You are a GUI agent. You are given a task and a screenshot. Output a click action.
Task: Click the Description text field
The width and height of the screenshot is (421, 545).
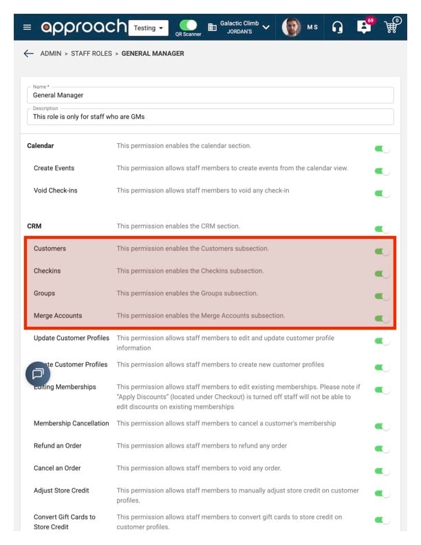(x=210, y=116)
